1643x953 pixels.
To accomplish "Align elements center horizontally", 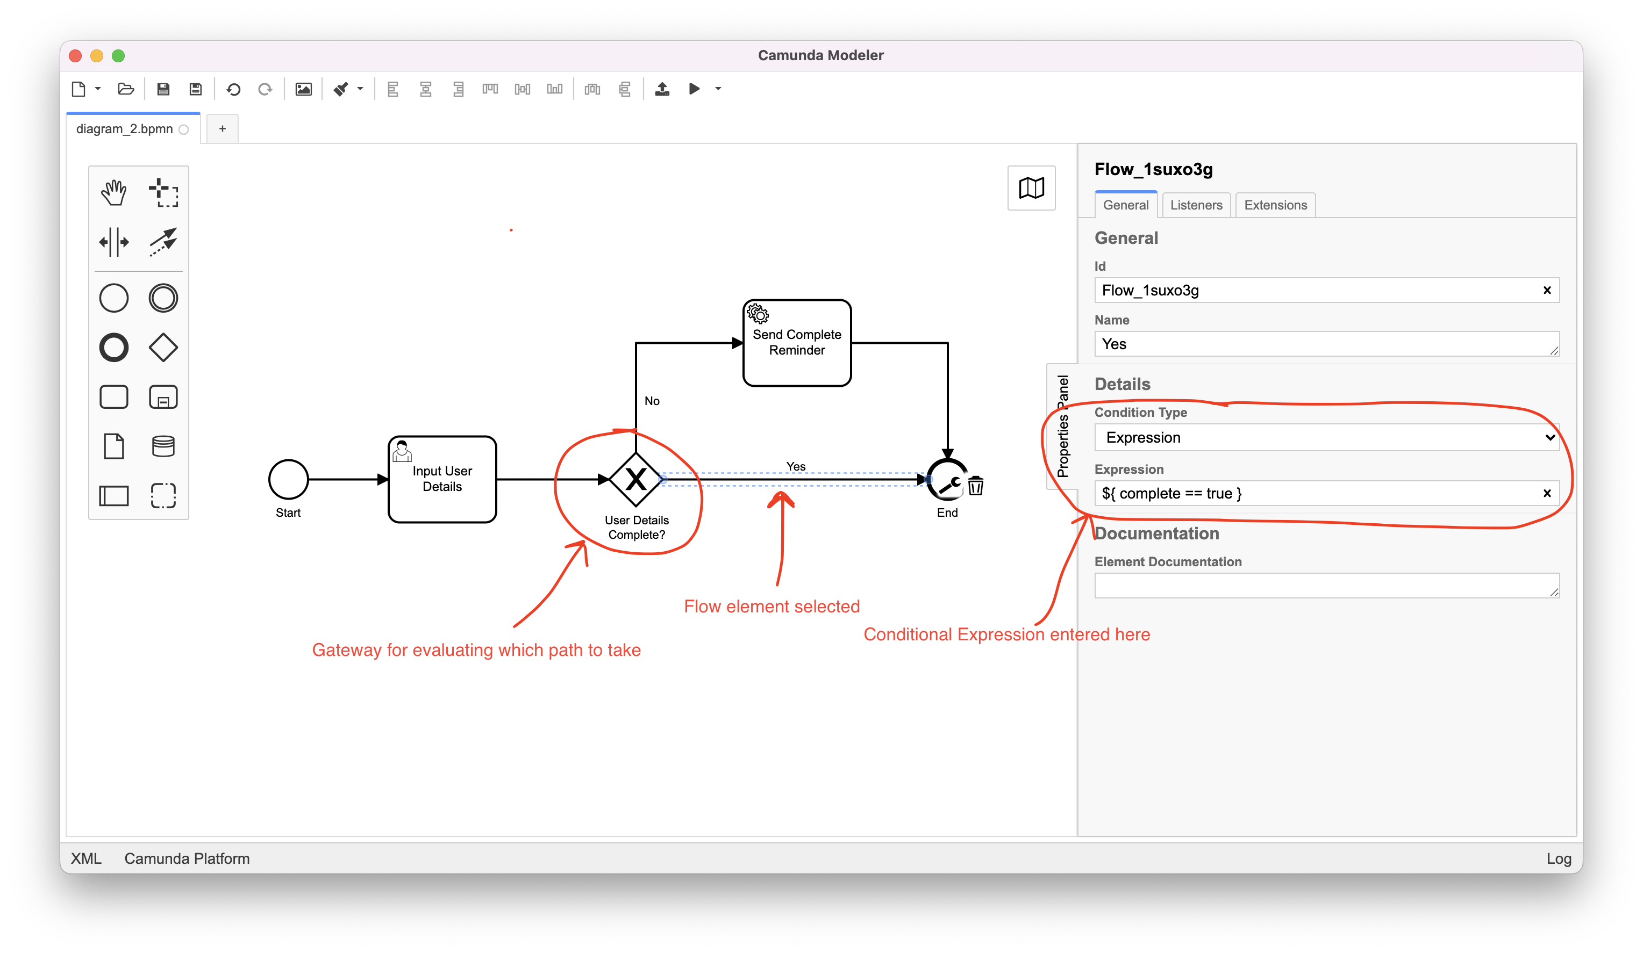I will (x=426, y=89).
